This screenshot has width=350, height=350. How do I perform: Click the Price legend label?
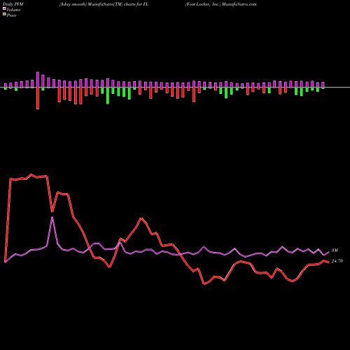pos(11,15)
